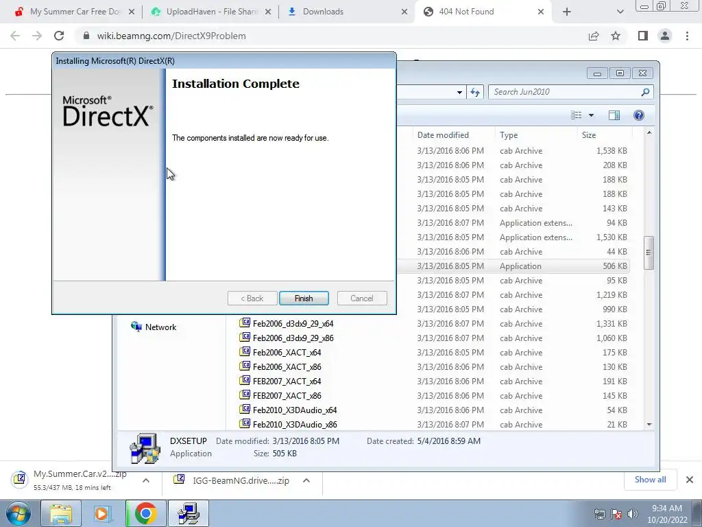Bookmark this page with star icon
702x527 pixels.
pos(616,36)
